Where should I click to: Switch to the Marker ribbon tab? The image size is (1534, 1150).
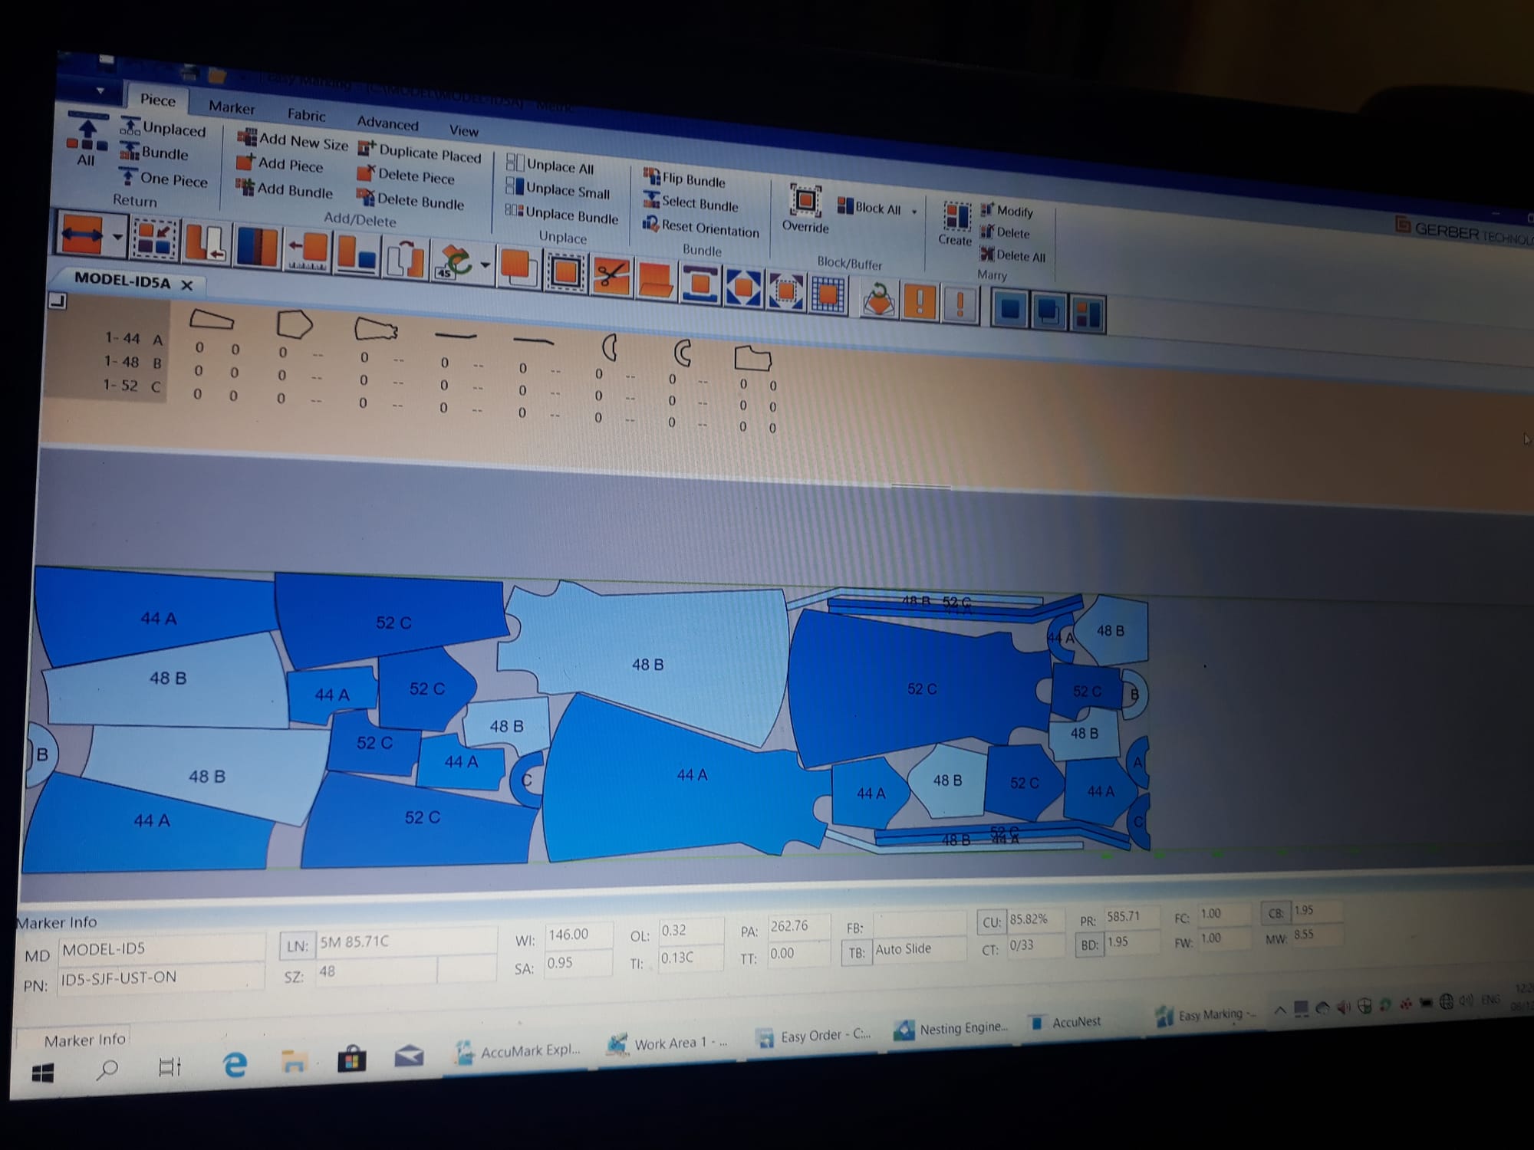(232, 108)
